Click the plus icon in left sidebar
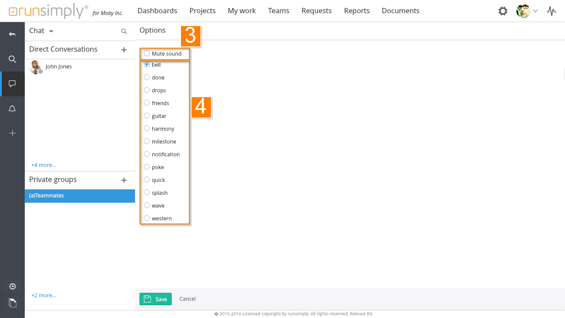Viewport: 565px width, 318px height. tap(12, 133)
